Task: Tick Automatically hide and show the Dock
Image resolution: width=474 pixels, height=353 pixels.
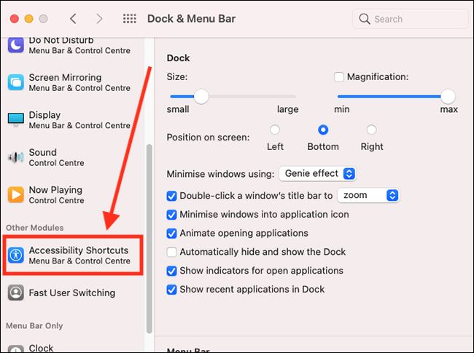Action: 171,252
